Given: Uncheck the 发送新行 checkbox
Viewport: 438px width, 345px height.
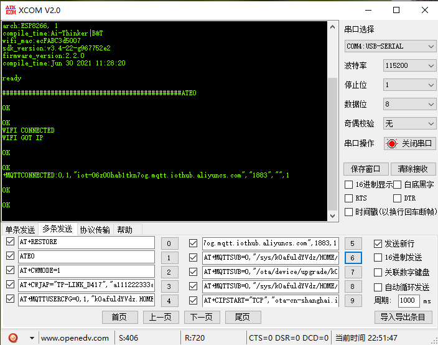Looking at the screenshot, I should click(x=378, y=243).
